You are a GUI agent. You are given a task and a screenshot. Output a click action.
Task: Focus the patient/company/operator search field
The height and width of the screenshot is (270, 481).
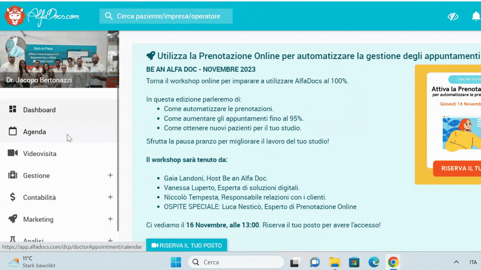coord(166,16)
